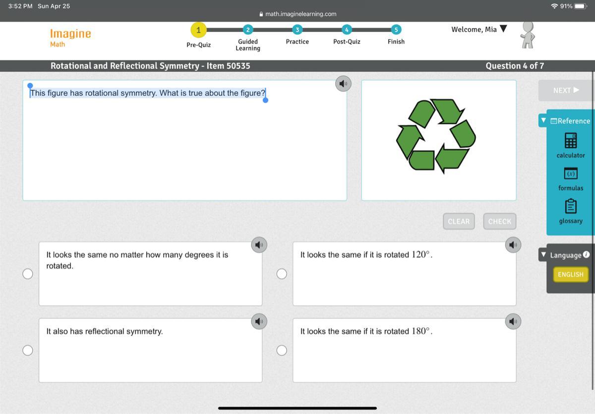Screen dimensions: 595x414
Task: Play audio for 'rotated 180°' answer
Action: click(513, 321)
